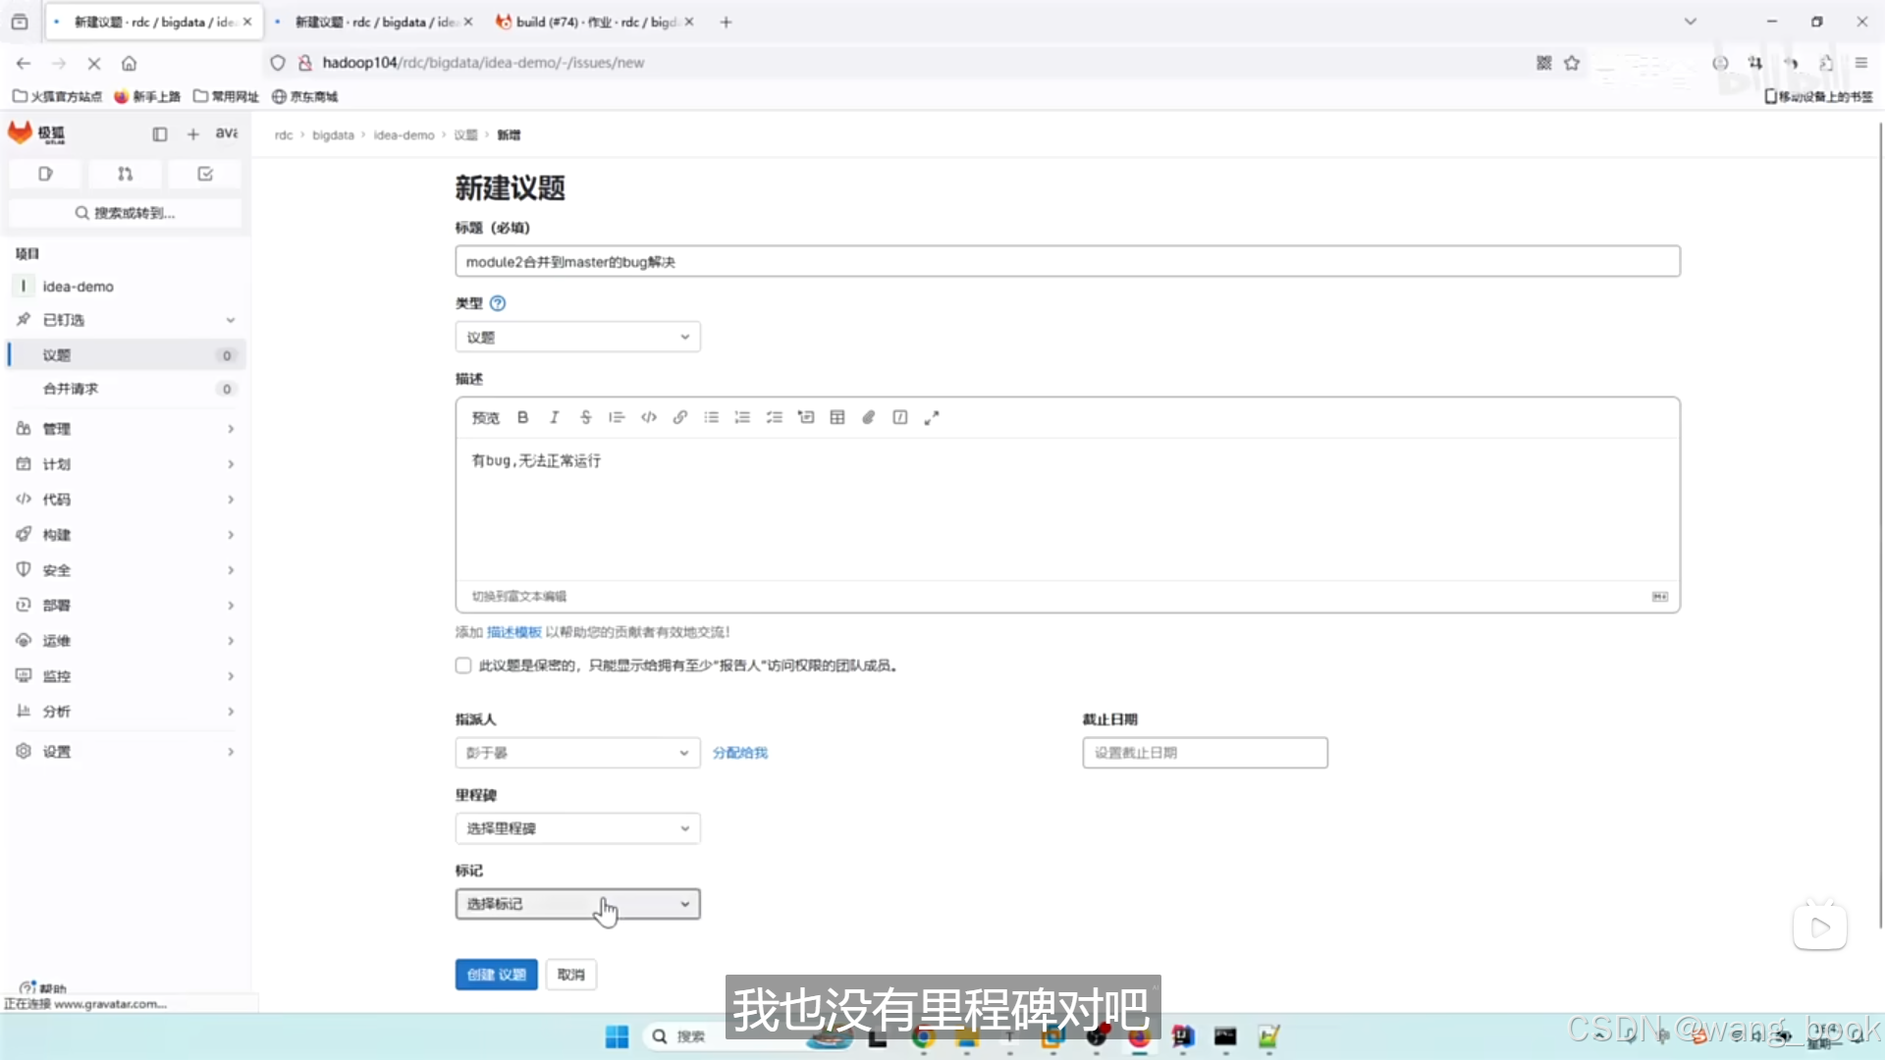
Task: Switch to the build (#74) browser tab
Action: (x=594, y=22)
